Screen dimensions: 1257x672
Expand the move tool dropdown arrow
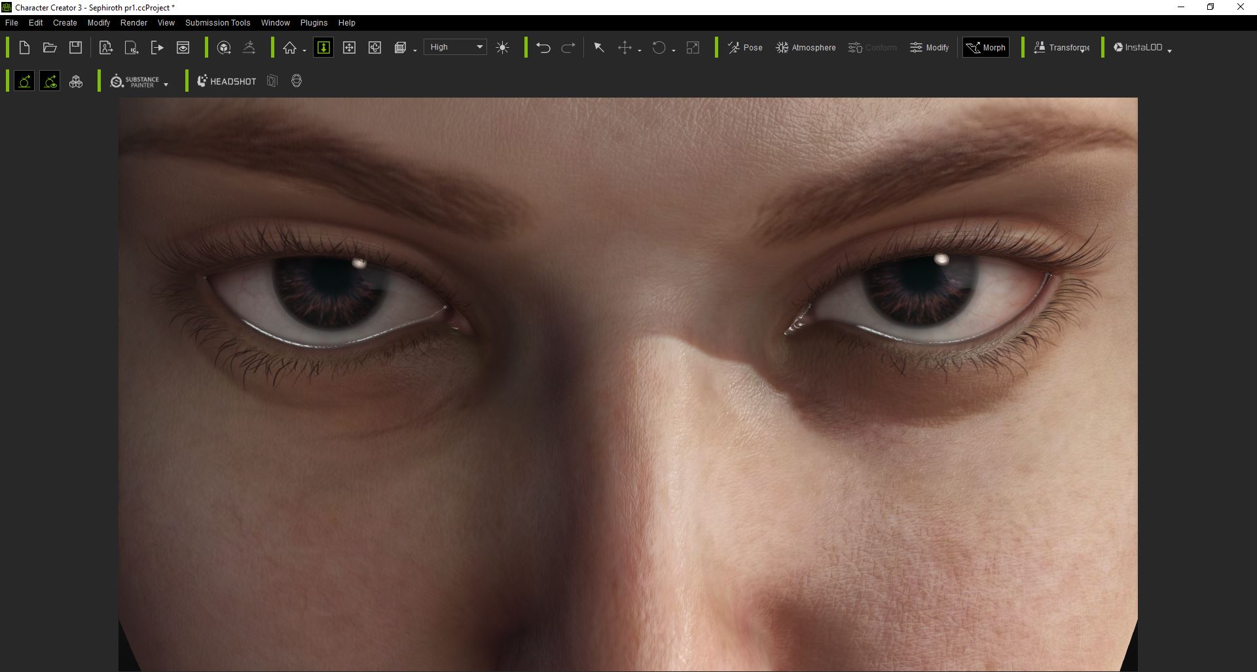point(640,50)
